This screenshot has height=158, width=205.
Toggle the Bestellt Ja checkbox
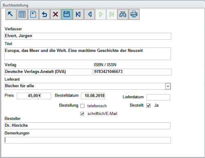148,106
